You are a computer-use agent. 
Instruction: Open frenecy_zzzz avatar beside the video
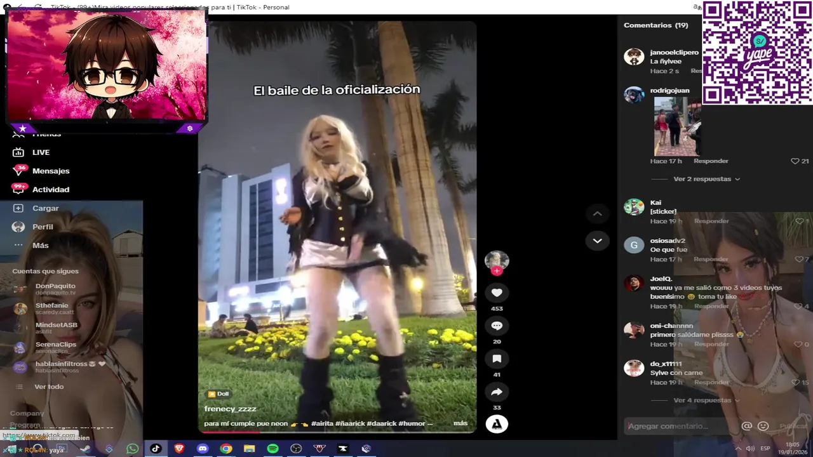(x=497, y=260)
